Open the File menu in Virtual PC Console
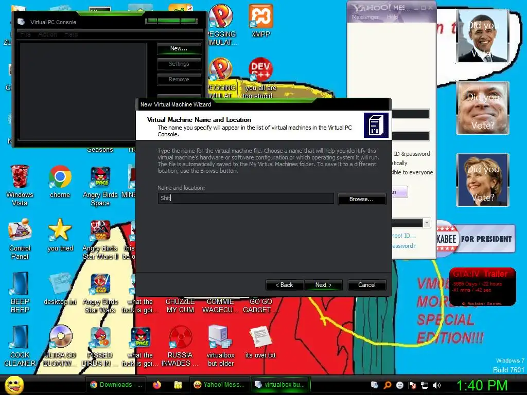 coord(25,34)
